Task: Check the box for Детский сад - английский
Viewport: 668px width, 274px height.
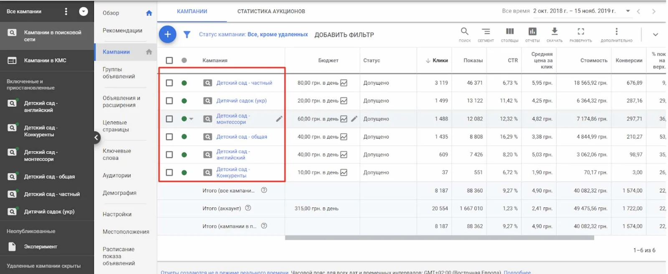Action: 169,154
